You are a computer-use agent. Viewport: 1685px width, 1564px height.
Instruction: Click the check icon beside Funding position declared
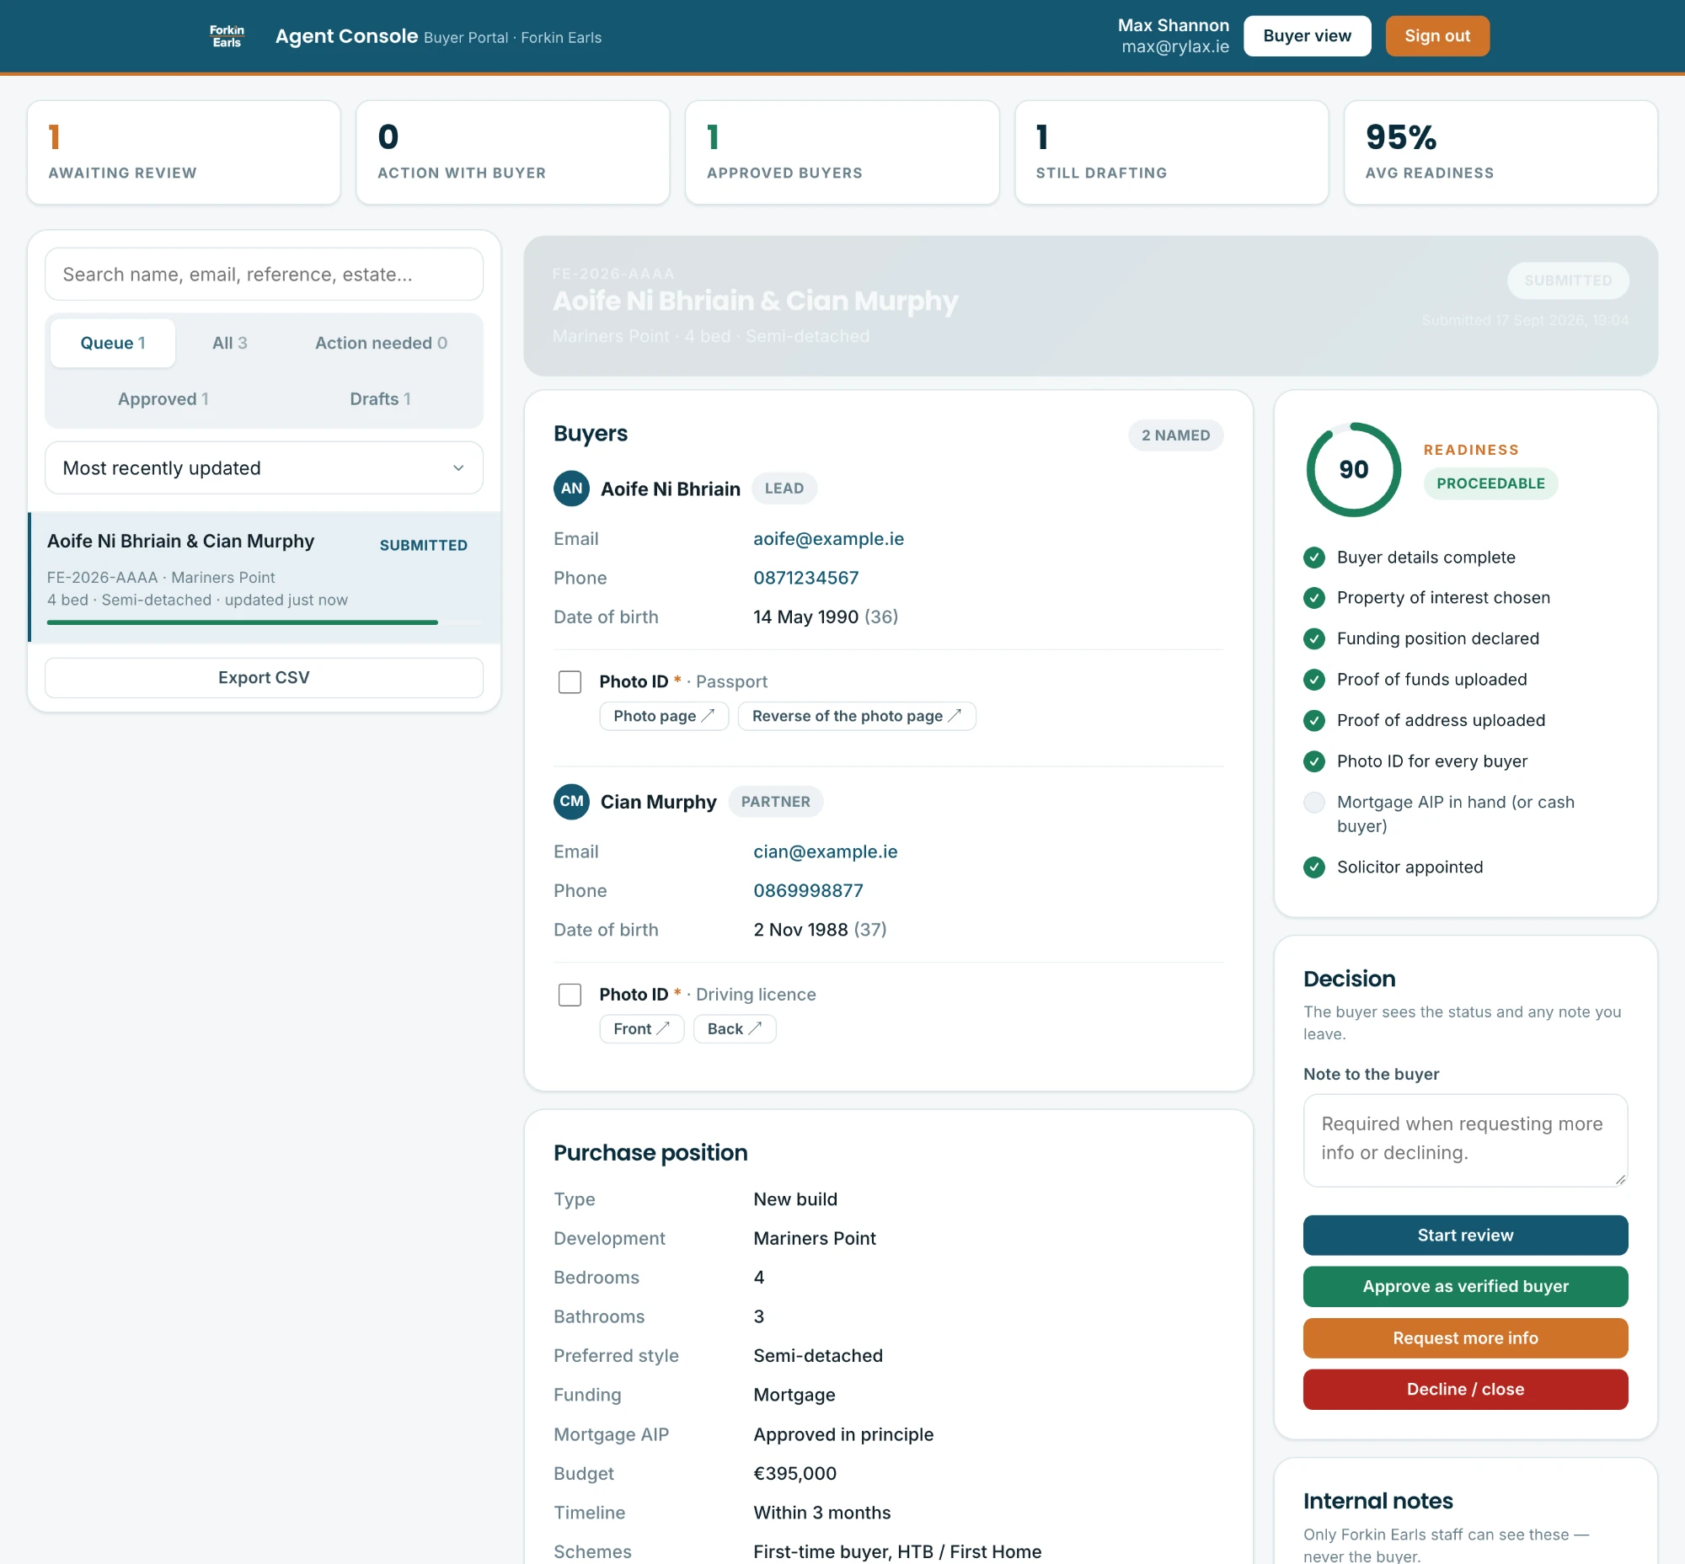click(x=1314, y=639)
